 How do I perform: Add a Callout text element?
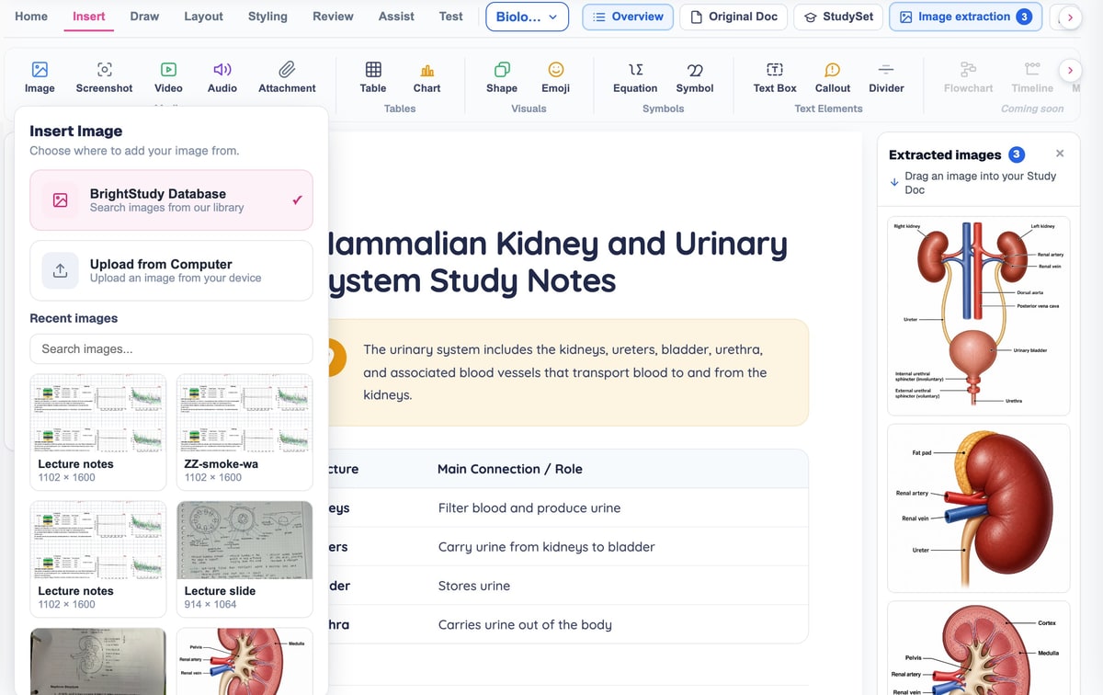[833, 77]
